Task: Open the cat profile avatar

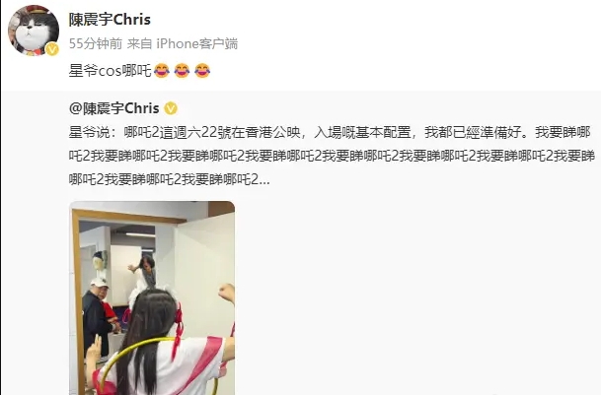Action: [x=34, y=31]
